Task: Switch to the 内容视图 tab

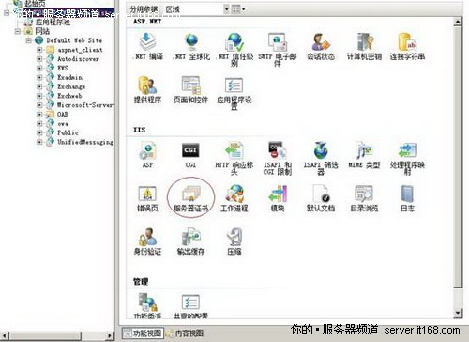Action: (185, 334)
